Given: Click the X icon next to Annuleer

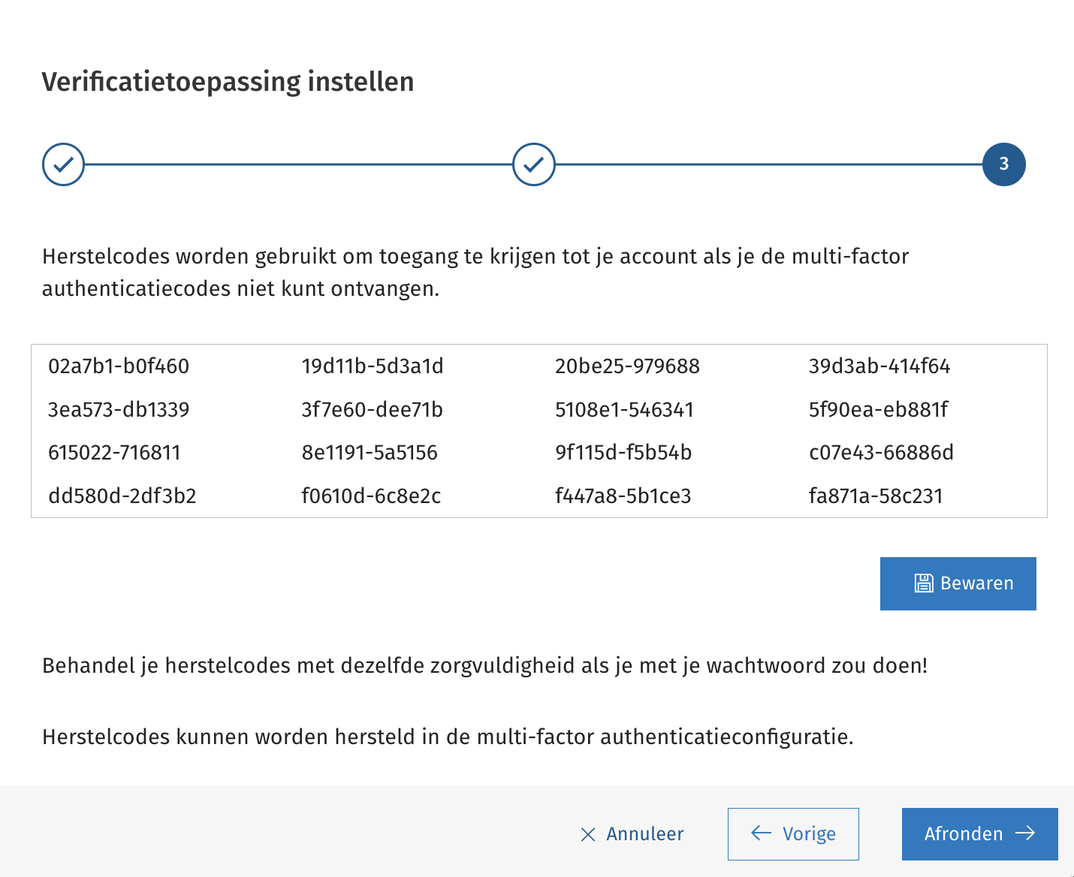Looking at the screenshot, I should [587, 833].
